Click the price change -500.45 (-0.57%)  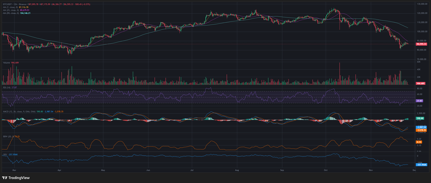(x=82, y=4)
